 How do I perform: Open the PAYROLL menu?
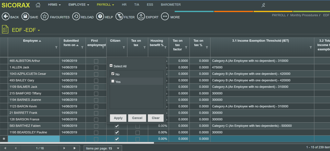tap(105, 5)
